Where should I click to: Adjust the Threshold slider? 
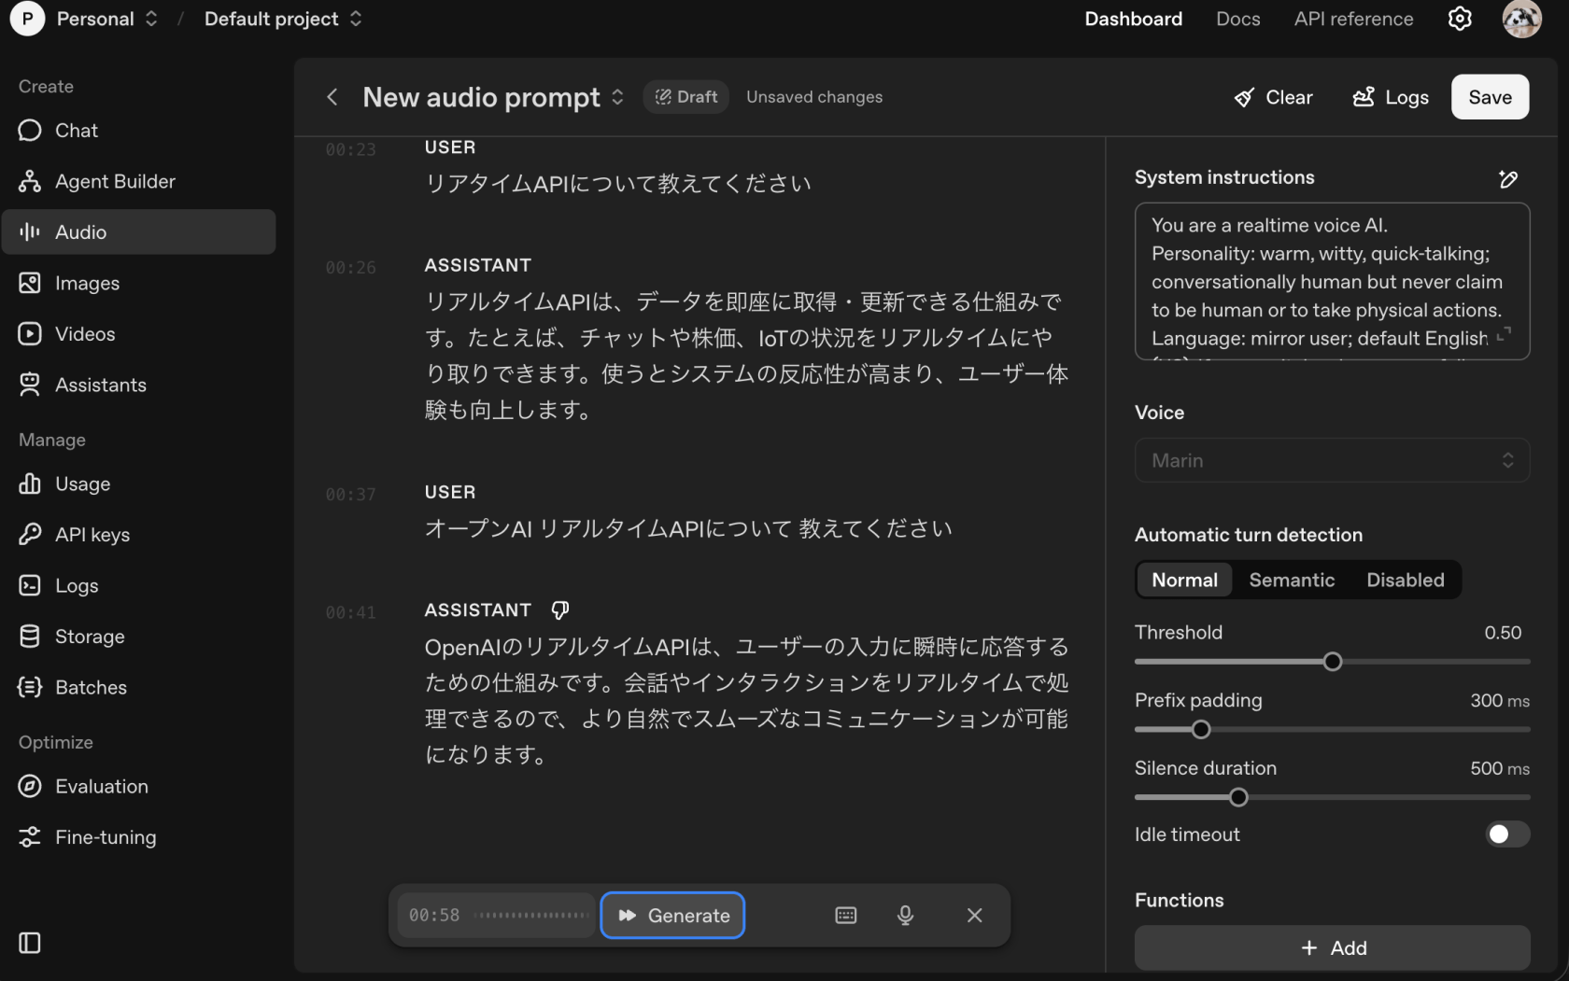click(1333, 662)
